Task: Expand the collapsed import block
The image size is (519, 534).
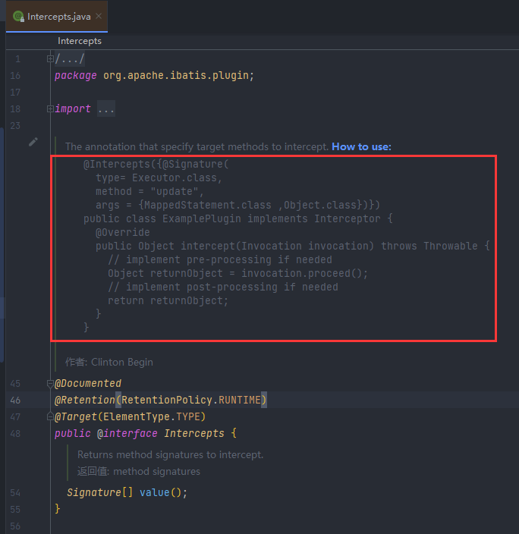Action: coord(50,108)
